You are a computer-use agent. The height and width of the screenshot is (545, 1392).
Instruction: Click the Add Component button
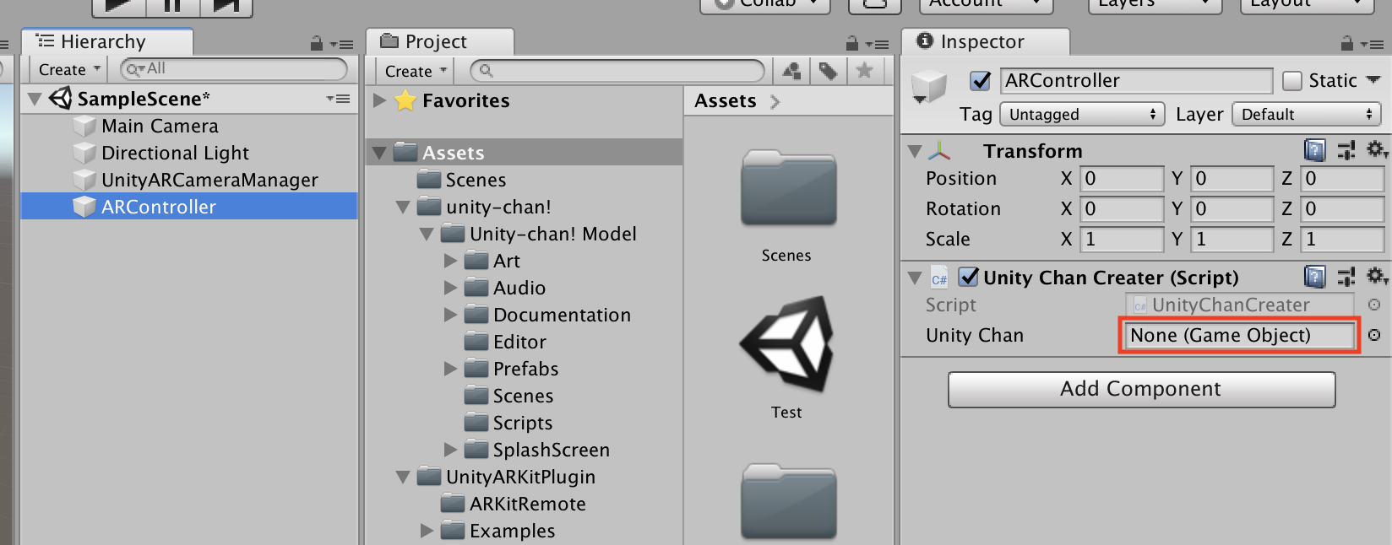[x=1140, y=389]
